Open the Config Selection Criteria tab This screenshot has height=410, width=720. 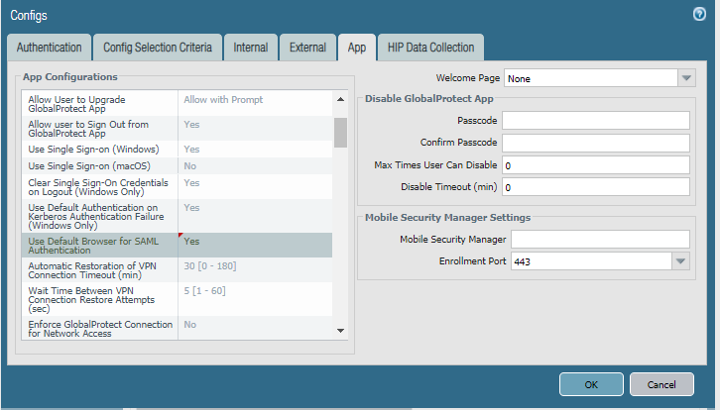tap(158, 48)
